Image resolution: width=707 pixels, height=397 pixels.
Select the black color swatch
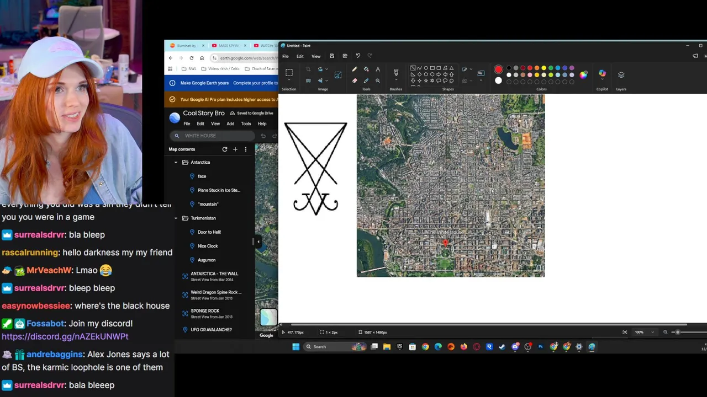click(x=509, y=68)
